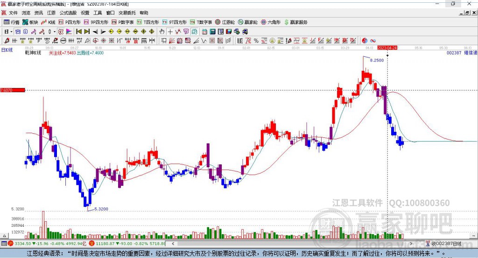The image size is (478, 258).
Task: Open the 帮助 menu
Action: [144, 13]
